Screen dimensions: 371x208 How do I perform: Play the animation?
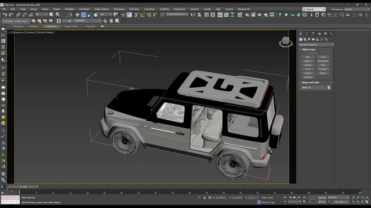[x=294, y=198]
